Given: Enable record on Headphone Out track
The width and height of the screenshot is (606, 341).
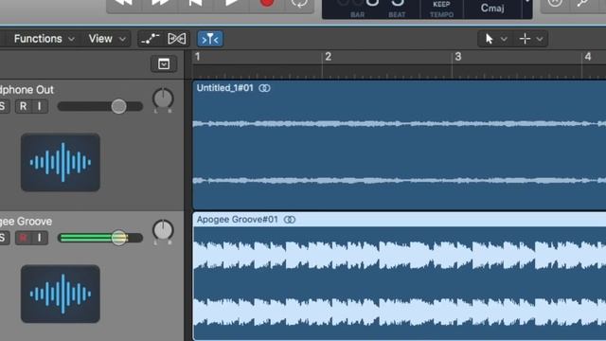Looking at the screenshot, I should [23, 106].
